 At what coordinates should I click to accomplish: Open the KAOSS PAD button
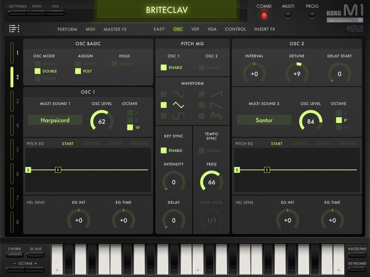coord(357,255)
